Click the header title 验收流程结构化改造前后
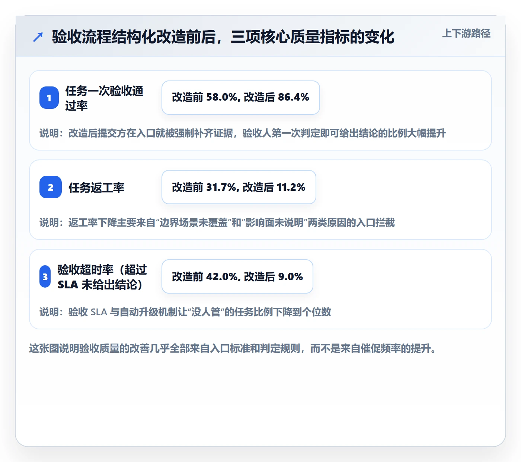This screenshot has height=462, width=521. pos(223,37)
